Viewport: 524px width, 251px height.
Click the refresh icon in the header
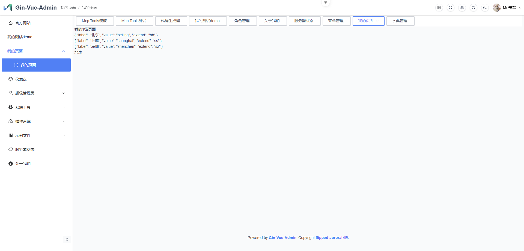tap(474, 8)
